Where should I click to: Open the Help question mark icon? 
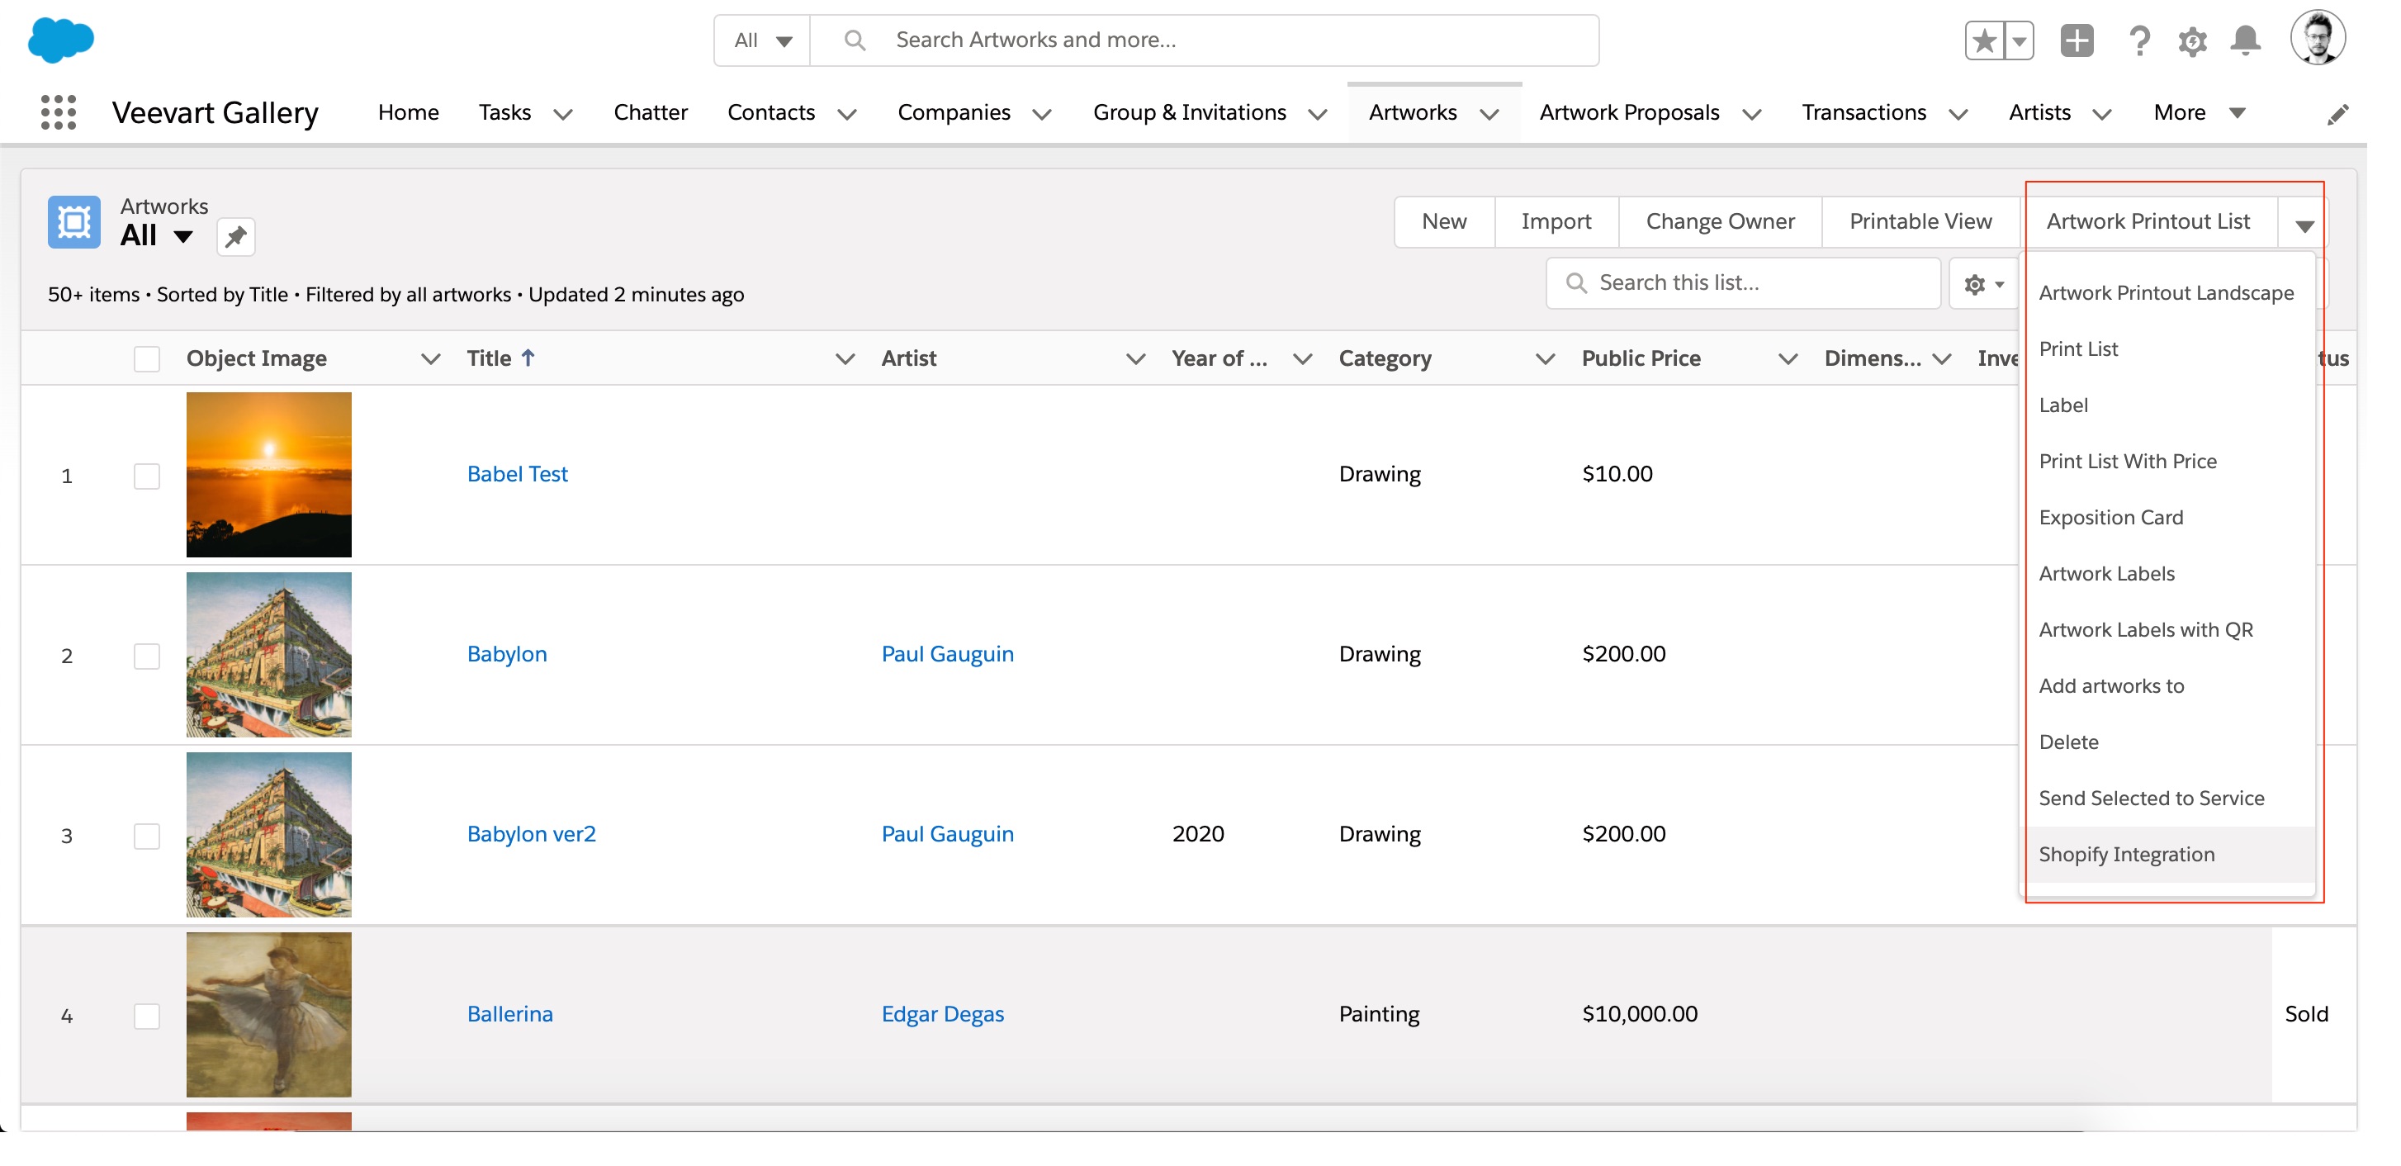click(x=2138, y=40)
